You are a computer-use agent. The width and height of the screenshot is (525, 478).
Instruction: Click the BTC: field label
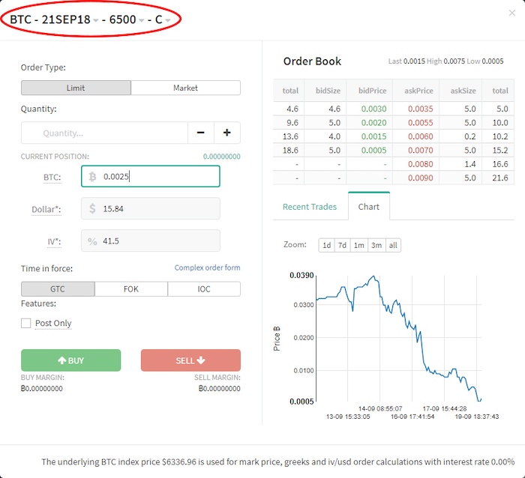[x=52, y=178]
